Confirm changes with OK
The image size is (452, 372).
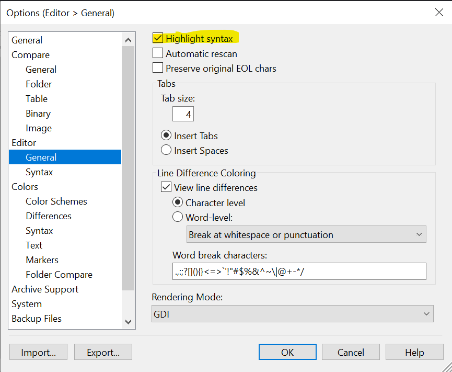click(x=287, y=352)
